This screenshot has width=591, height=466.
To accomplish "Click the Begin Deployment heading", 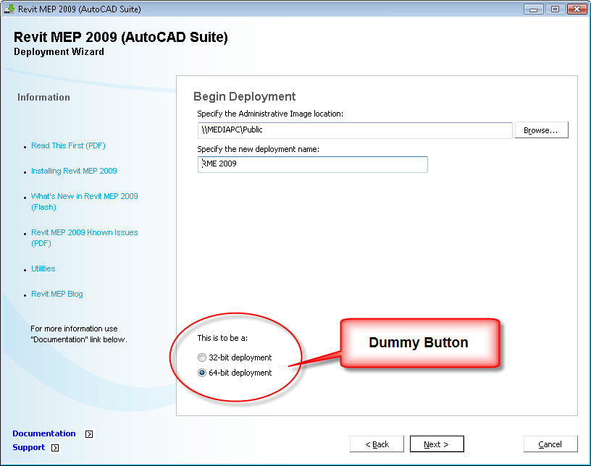I will coord(244,96).
